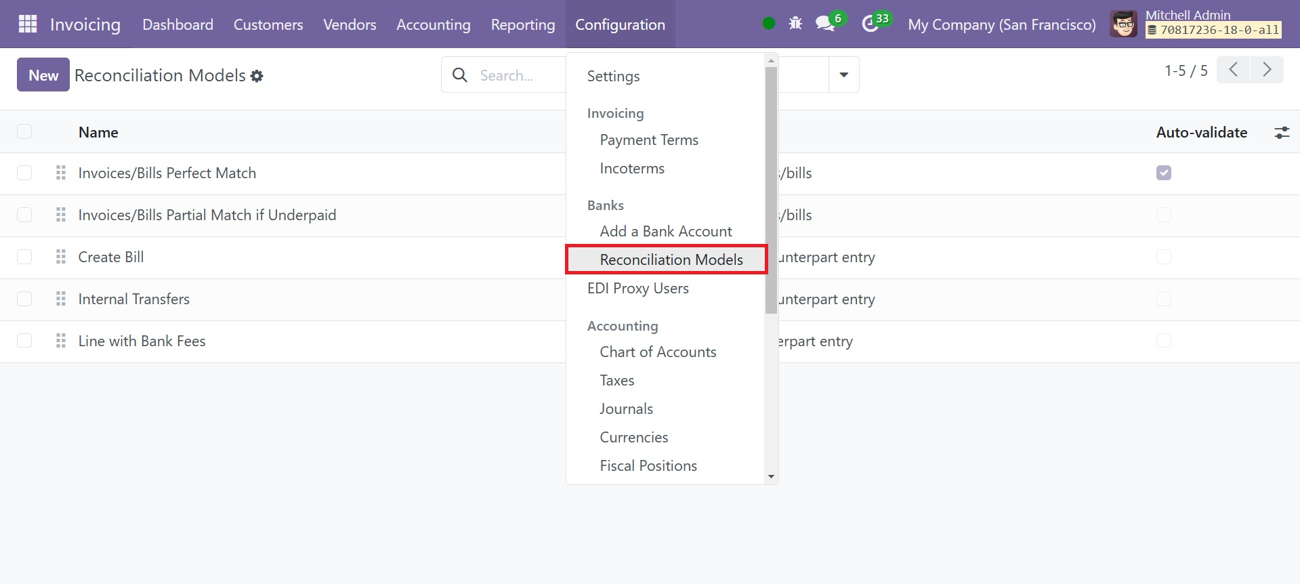The width and height of the screenshot is (1300, 584).
Task: Open the Vendors menu
Action: 350,24
